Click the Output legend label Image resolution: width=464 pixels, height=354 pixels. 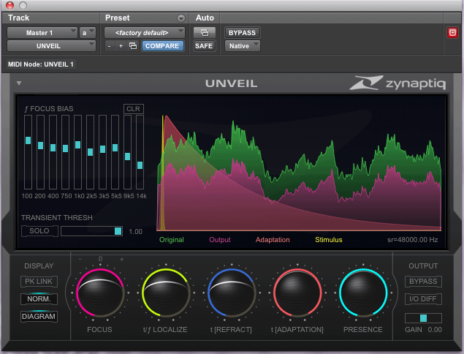(220, 240)
